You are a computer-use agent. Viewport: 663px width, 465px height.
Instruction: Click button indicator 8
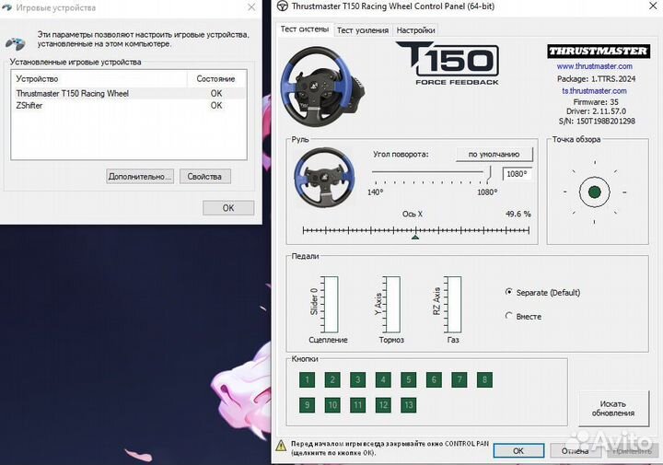coord(484,379)
